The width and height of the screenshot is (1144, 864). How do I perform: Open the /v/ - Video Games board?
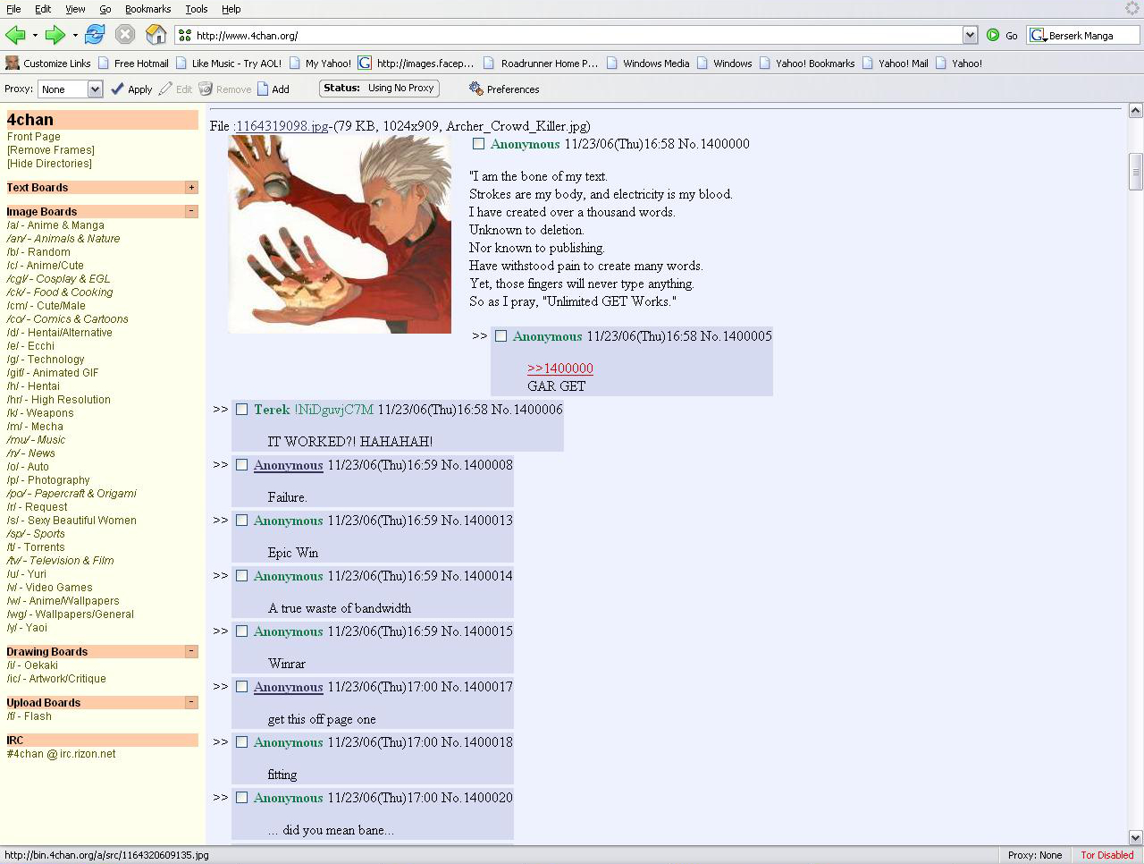point(50,588)
